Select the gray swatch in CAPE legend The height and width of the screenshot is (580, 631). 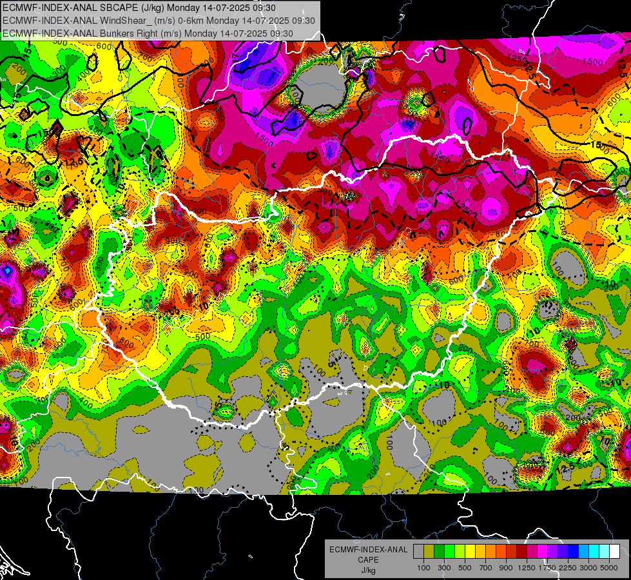point(418,551)
